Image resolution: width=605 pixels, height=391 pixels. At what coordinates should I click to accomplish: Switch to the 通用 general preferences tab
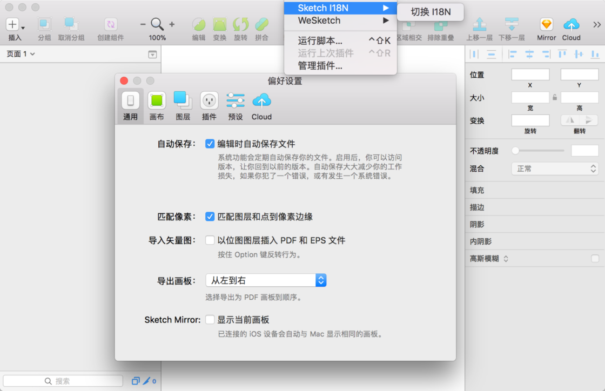[130, 106]
